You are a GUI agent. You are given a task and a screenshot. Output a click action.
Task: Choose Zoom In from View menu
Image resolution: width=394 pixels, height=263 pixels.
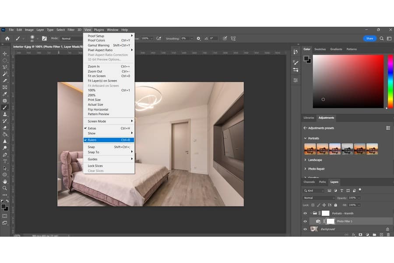pos(109,67)
